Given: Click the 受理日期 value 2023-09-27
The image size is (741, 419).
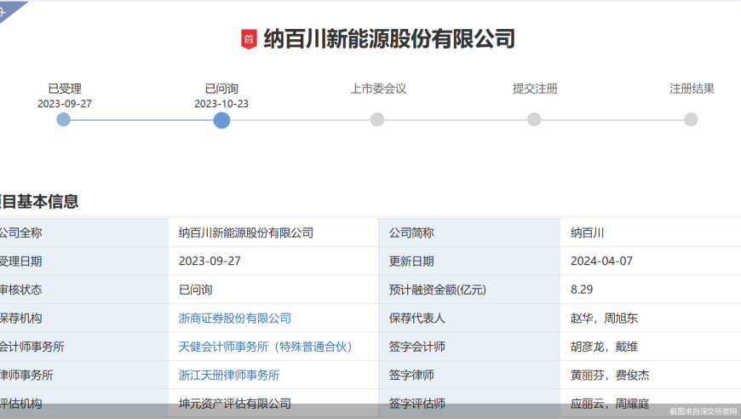Looking at the screenshot, I should 210,261.
